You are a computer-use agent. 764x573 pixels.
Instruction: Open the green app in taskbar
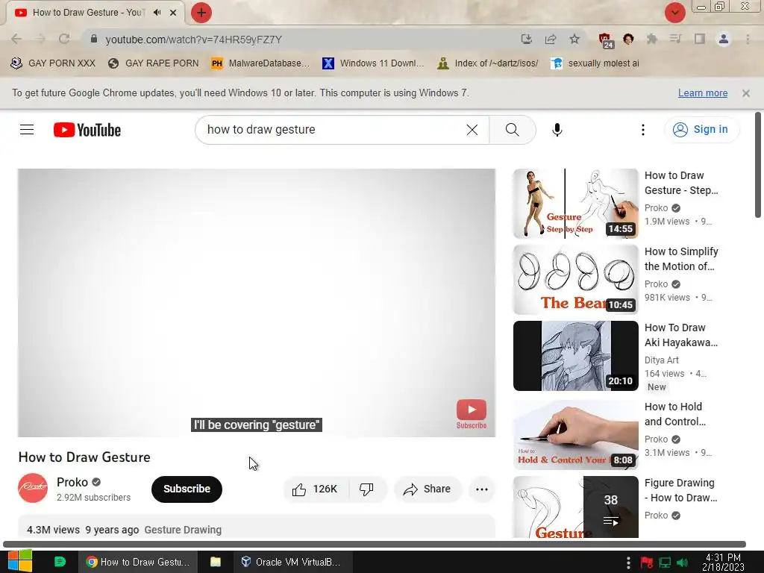(x=60, y=562)
